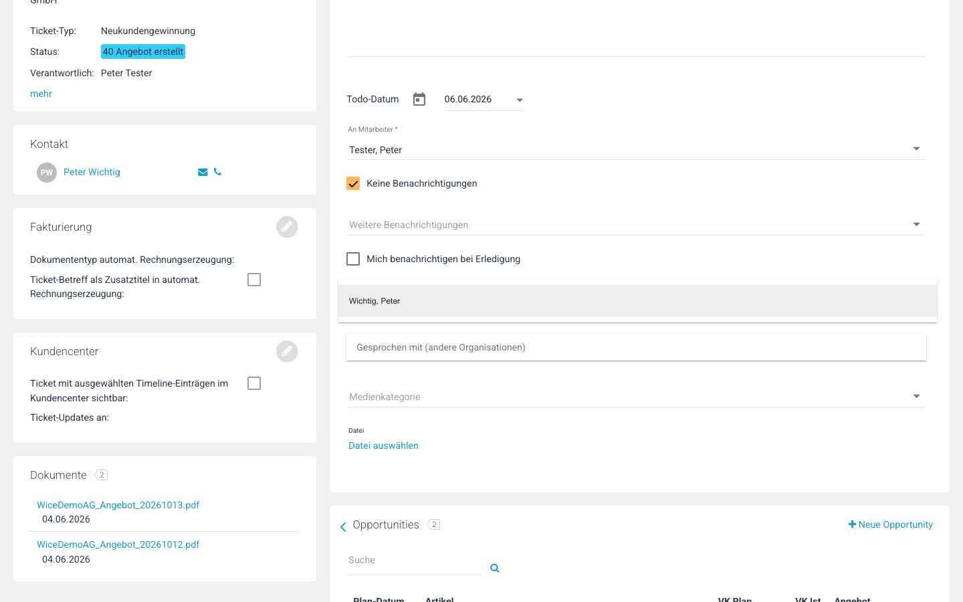The image size is (963, 602).
Task: Toggle Ticket im Kundencenter sichtbar checkbox
Action: click(254, 383)
